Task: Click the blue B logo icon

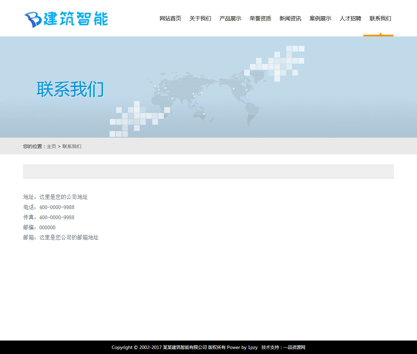Action: coord(32,20)
